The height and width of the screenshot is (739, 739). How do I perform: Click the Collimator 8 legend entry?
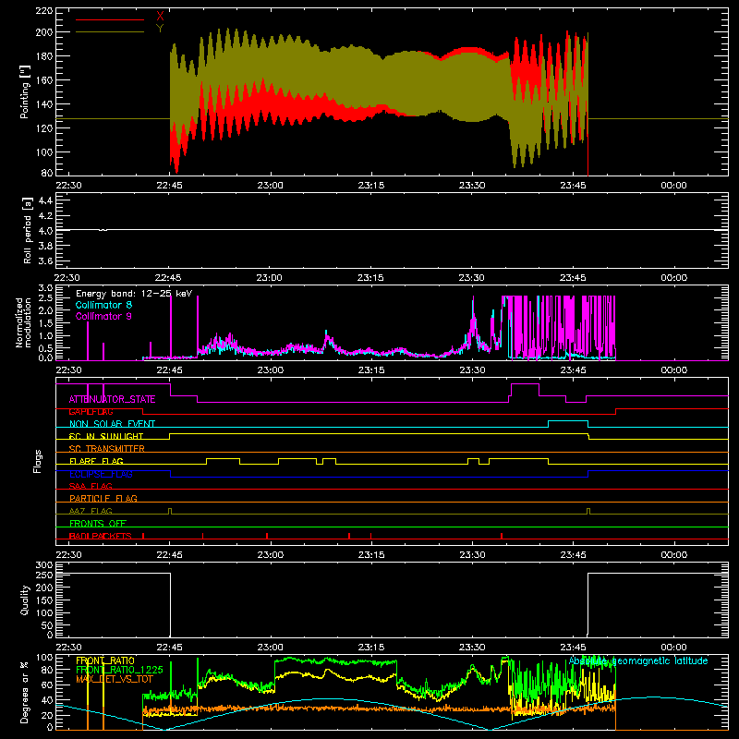[x=103, y=305]
